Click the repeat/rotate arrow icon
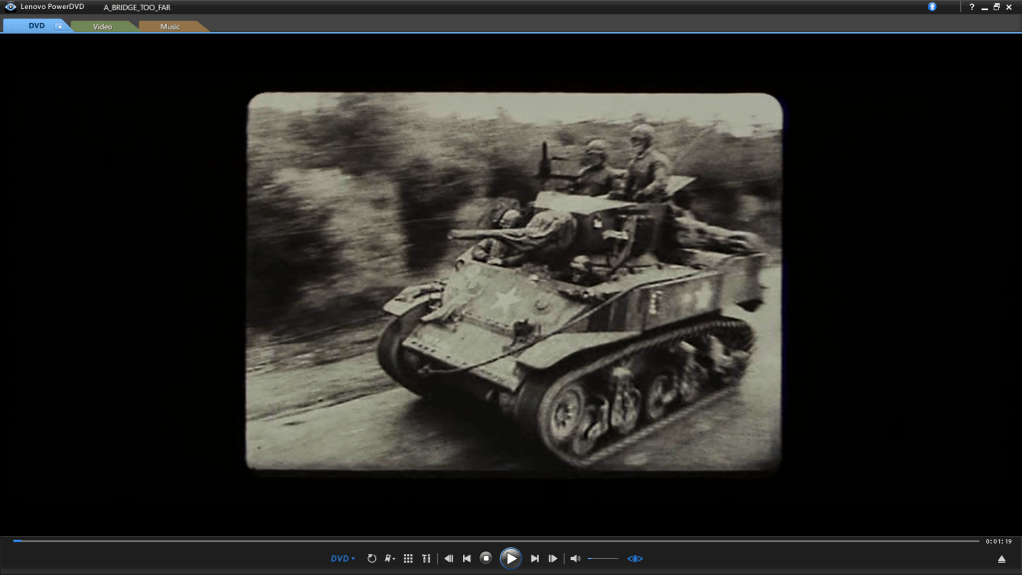This screenshot has height=575, width=1022. coord(372,558)
